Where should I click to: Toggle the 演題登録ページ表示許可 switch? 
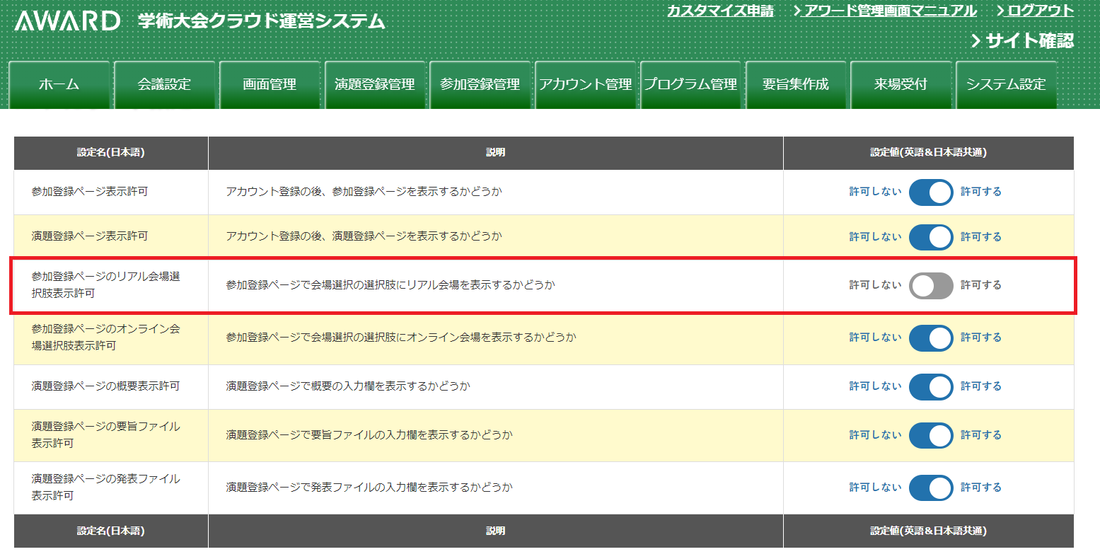931,237
